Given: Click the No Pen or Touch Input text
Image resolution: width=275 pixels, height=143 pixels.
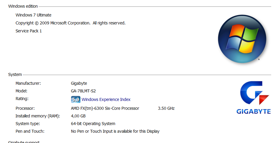Looking at the screenshot, I should pos(115,131).
